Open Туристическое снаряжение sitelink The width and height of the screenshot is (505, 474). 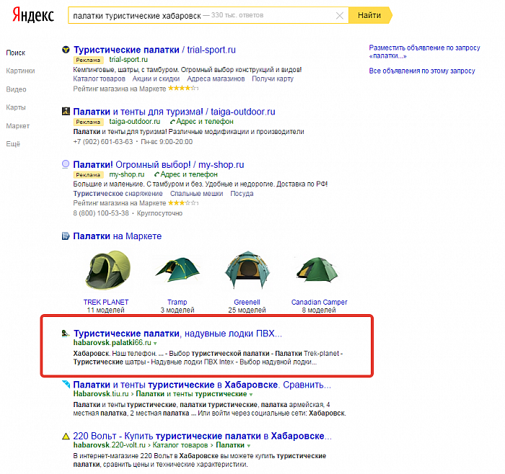tap(118, 194)
